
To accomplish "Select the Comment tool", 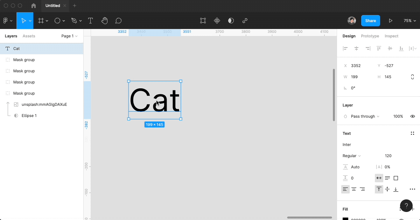I will (118, 21).
